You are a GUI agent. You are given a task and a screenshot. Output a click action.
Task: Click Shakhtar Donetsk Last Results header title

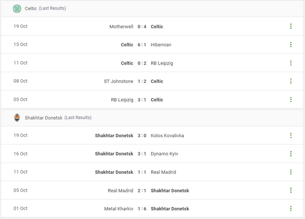tap(58, 117)
